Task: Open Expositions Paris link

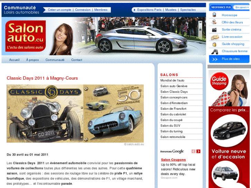Action: (x=149, y=10)
